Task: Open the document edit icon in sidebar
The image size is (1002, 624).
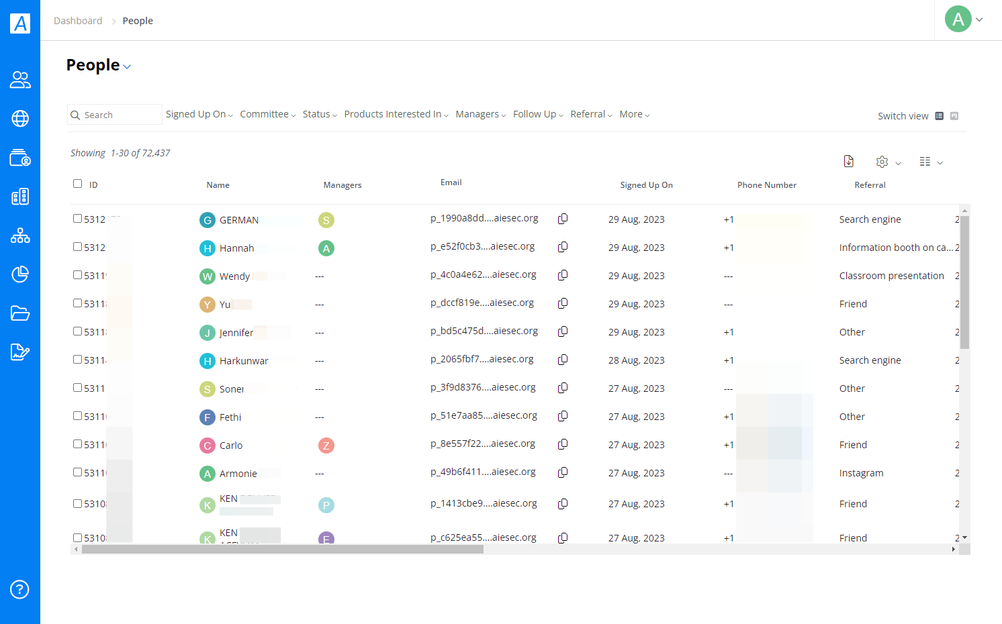Action: pyautogui.click(x=20, y=352)
